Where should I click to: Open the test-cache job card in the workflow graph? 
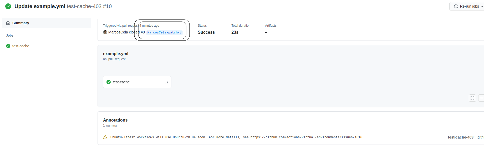click(137, 82)
